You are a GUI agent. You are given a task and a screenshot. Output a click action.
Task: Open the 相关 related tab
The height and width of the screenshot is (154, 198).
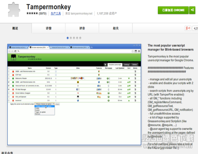point(116,28)
